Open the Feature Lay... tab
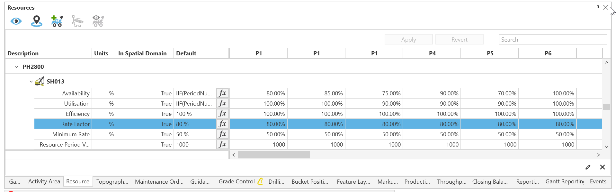The width and height of the screenshot is (616, 192). (x=353, y=181)
